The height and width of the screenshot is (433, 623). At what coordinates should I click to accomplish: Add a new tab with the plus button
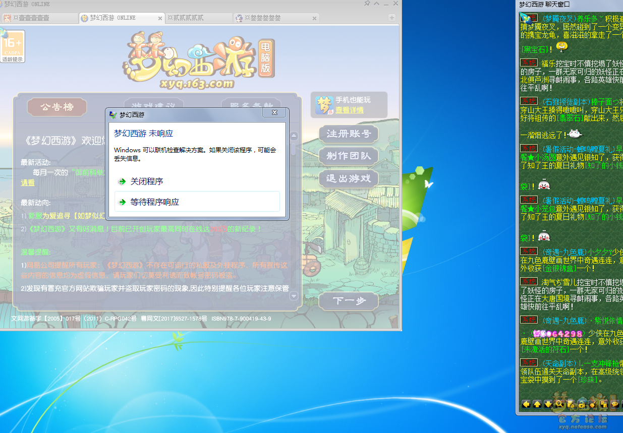(392, 18)
